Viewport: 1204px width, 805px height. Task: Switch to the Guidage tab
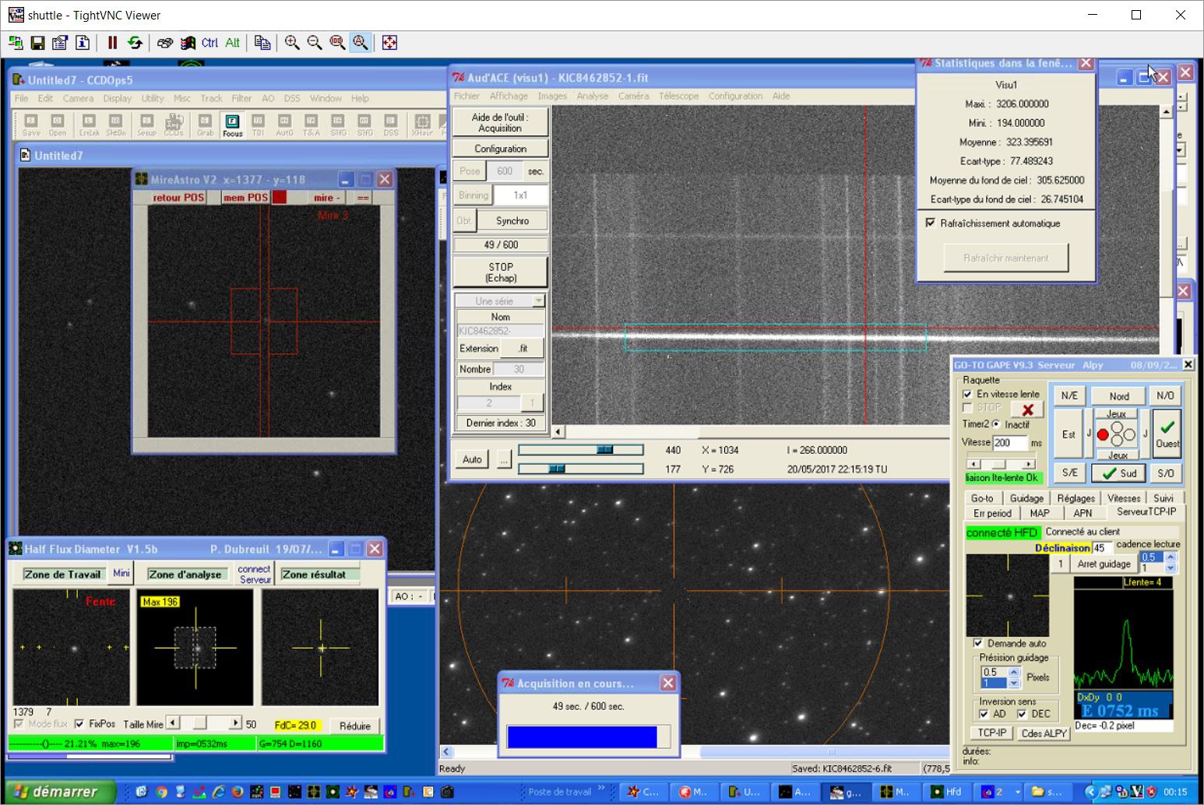click(1026, 498)
